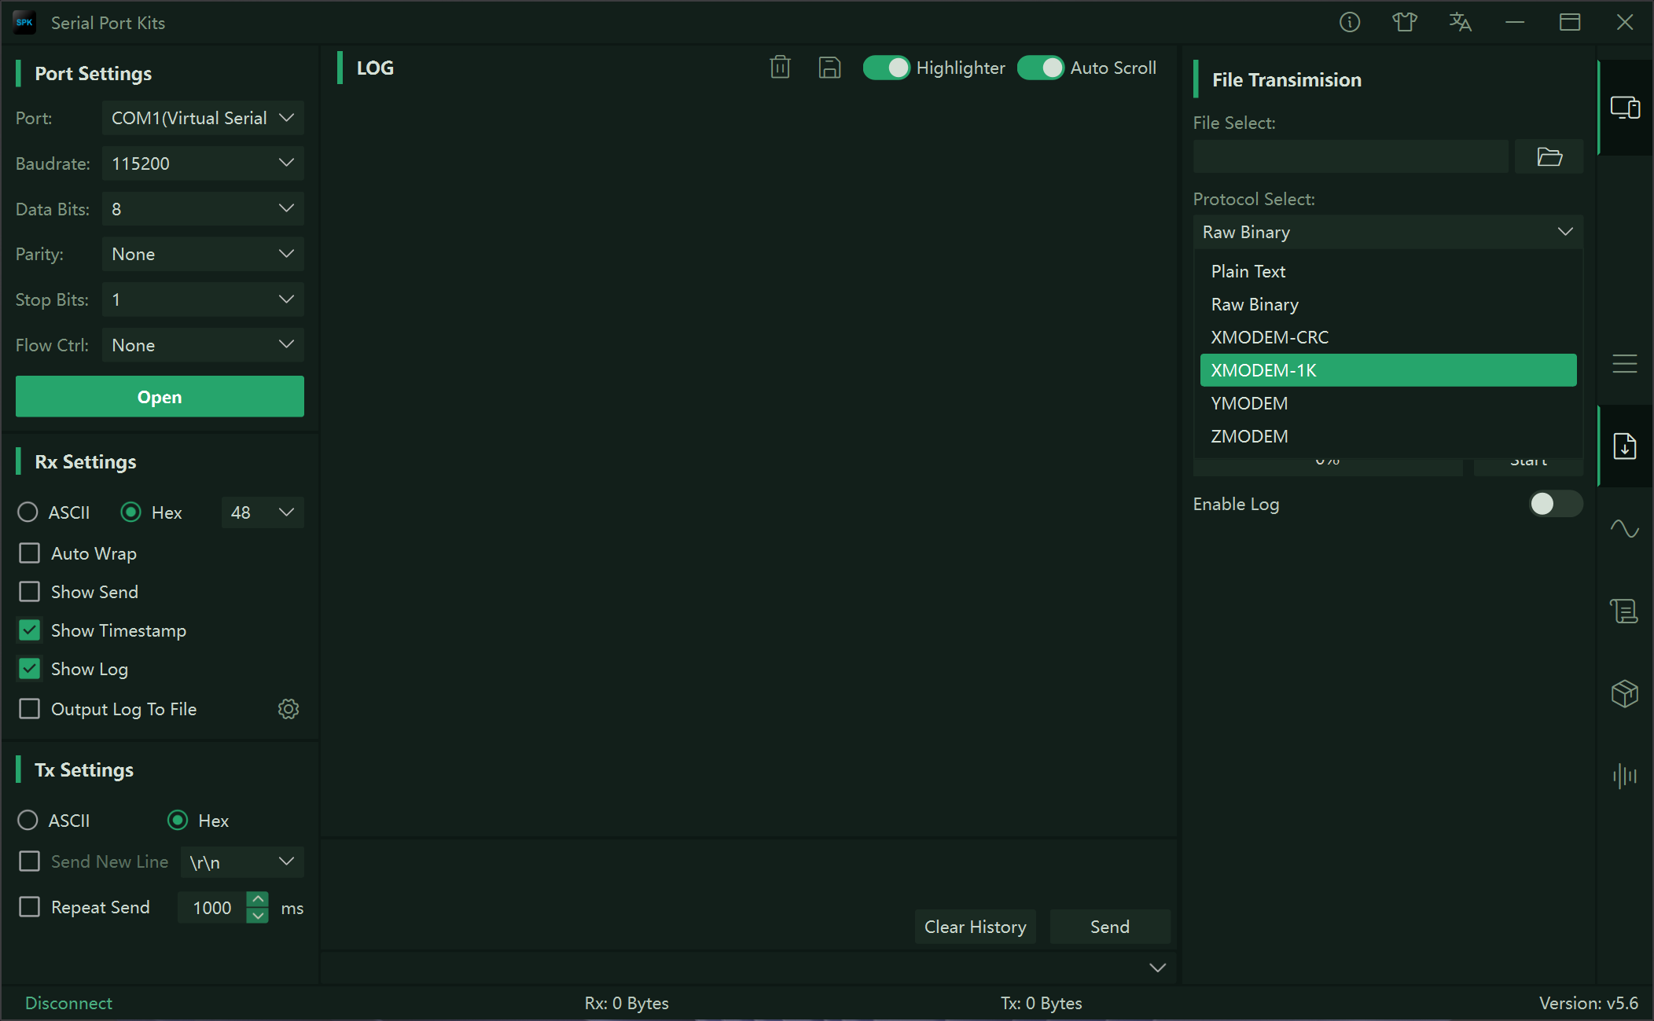The height and width of the screenshot is (1021, 1654).
Task: Expand the Send New Line \r\n dropdown
Action: [242, 862]
